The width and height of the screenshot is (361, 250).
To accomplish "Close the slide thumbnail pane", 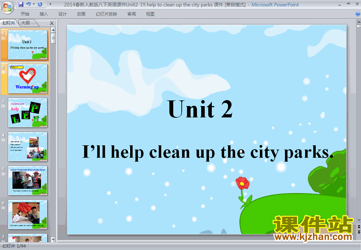I will coord(52,23).
